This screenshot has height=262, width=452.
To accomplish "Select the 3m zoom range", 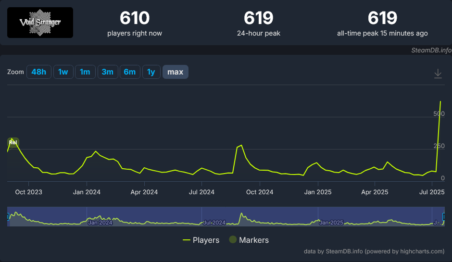I will click(108, 72).
